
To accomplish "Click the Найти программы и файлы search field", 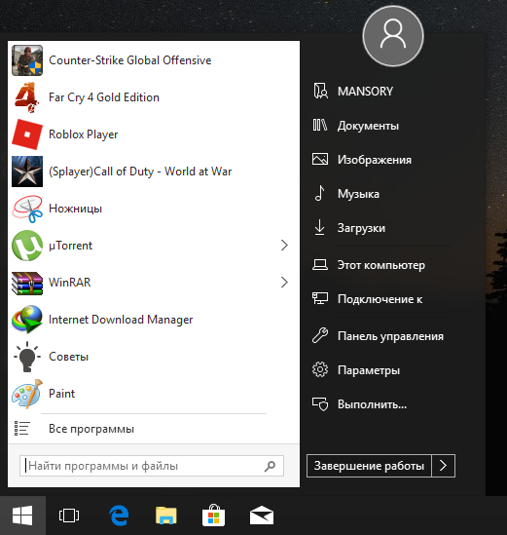I will [152, 466].
